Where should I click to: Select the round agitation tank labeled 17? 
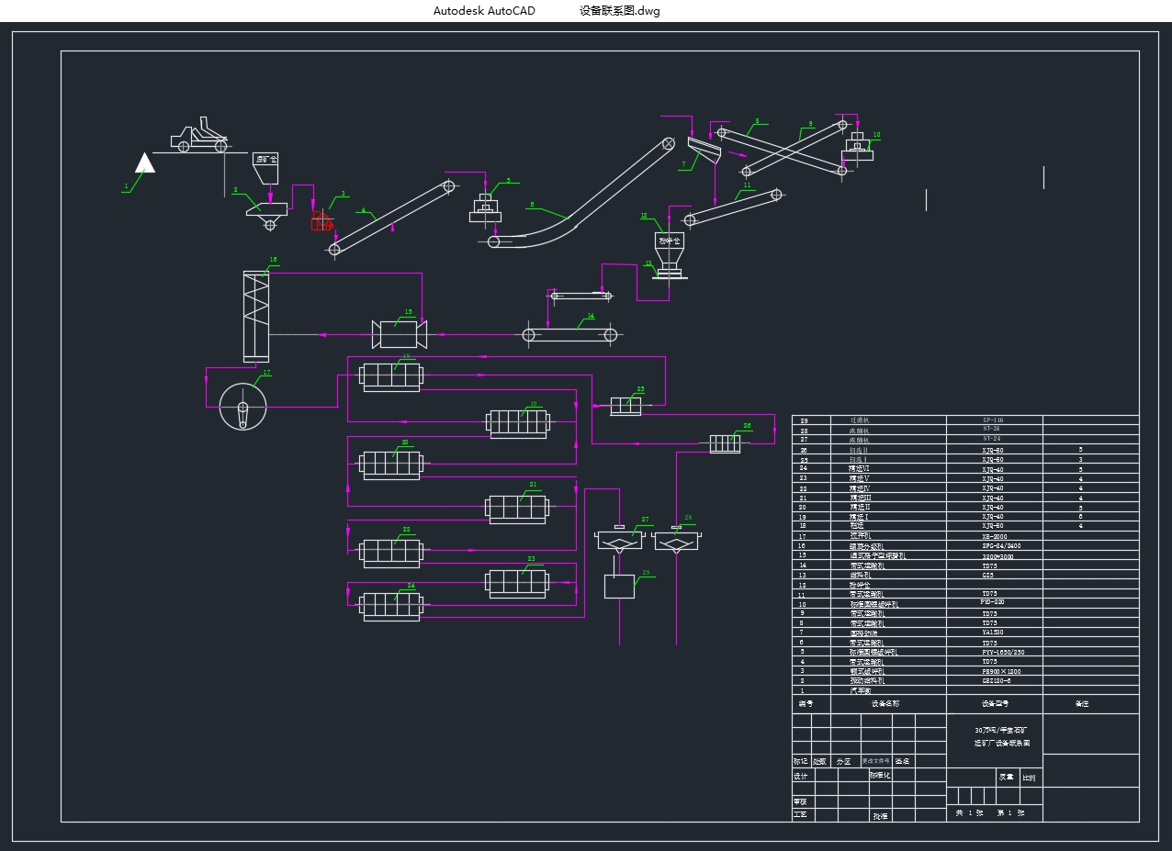click(242, 406)
